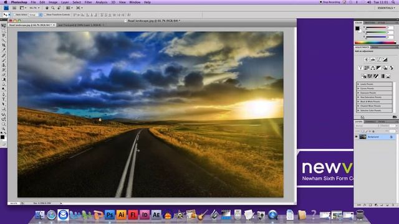
Task: Select the Crop tool
Action: (4, 45)
